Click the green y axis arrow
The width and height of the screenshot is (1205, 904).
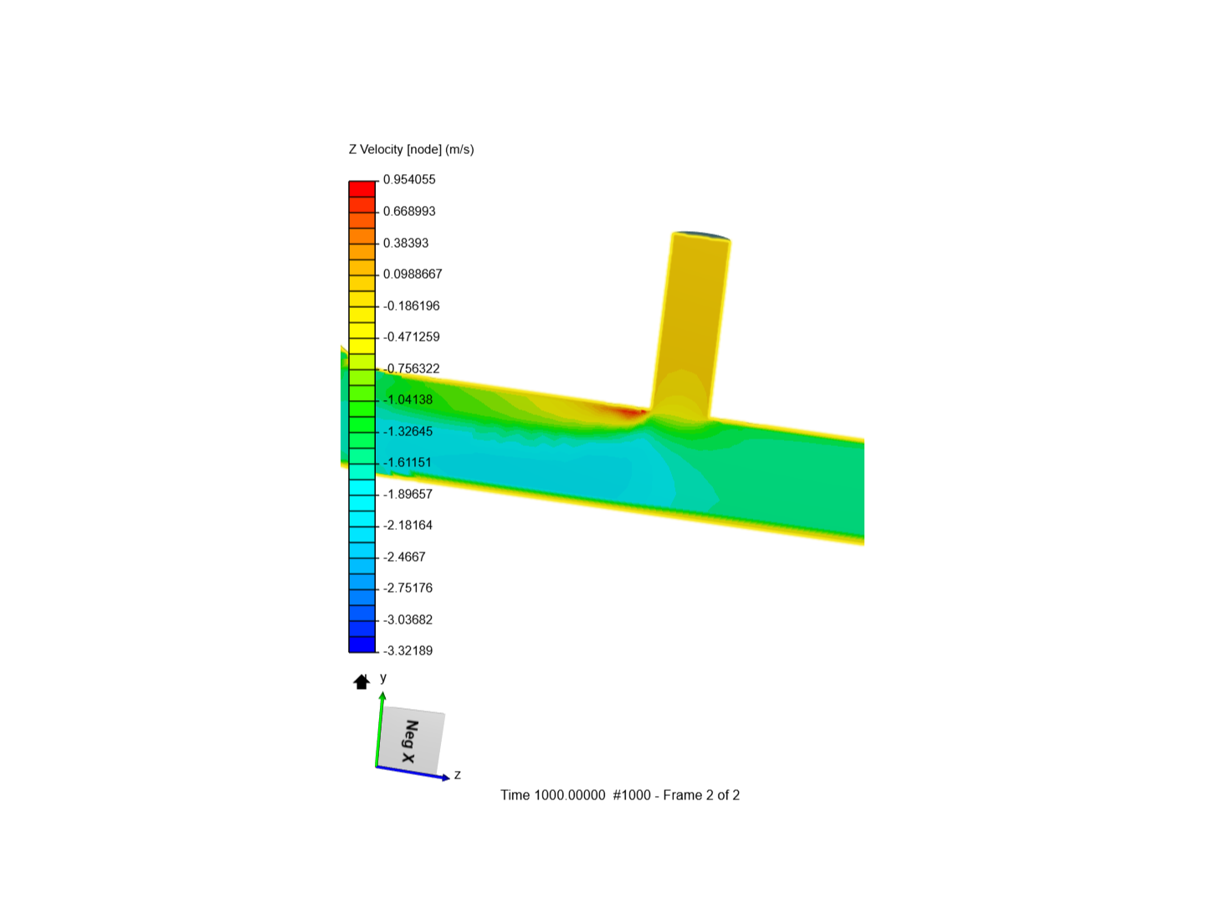click(380, 727)
